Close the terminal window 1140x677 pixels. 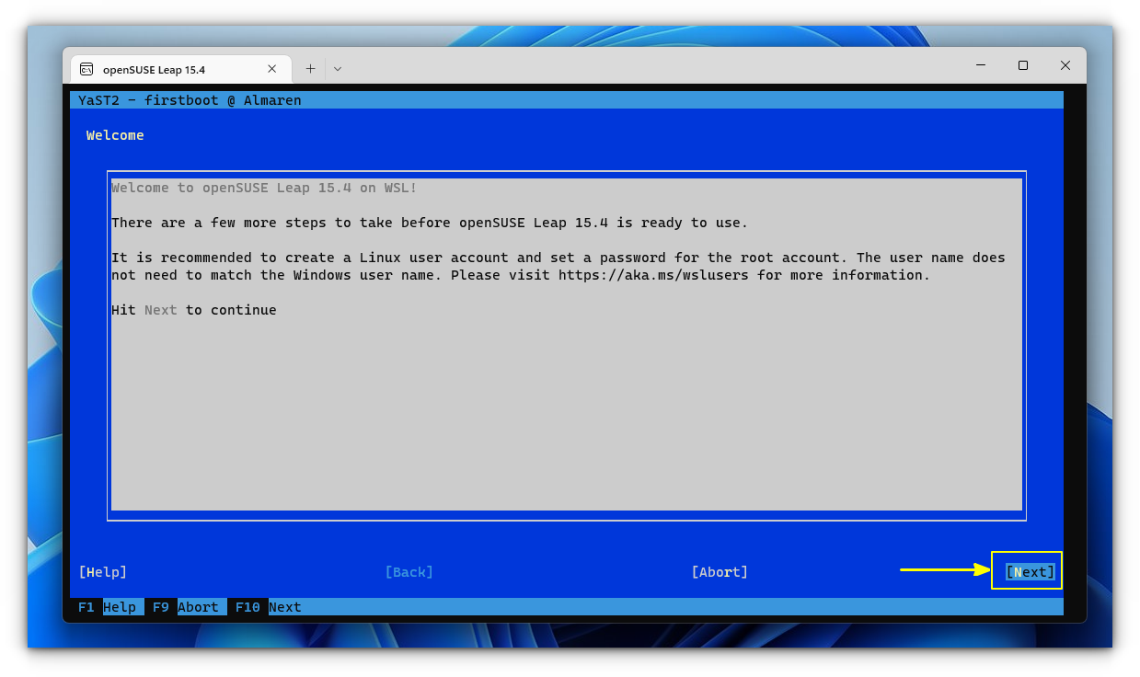click(x=1065, y=65)
